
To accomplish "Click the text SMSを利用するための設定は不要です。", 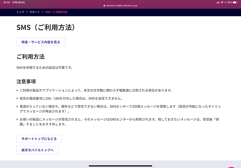I will [x=45, y=68].
